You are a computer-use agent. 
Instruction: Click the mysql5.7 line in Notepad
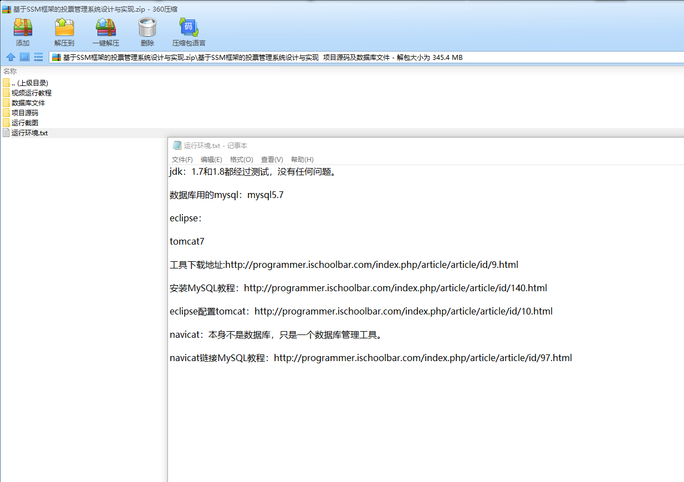tap(227, 195)
